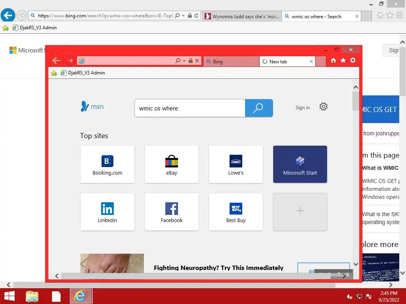Open the Linkedin top site tile
This screenshot has width=406, height=304.
point(107,212)
